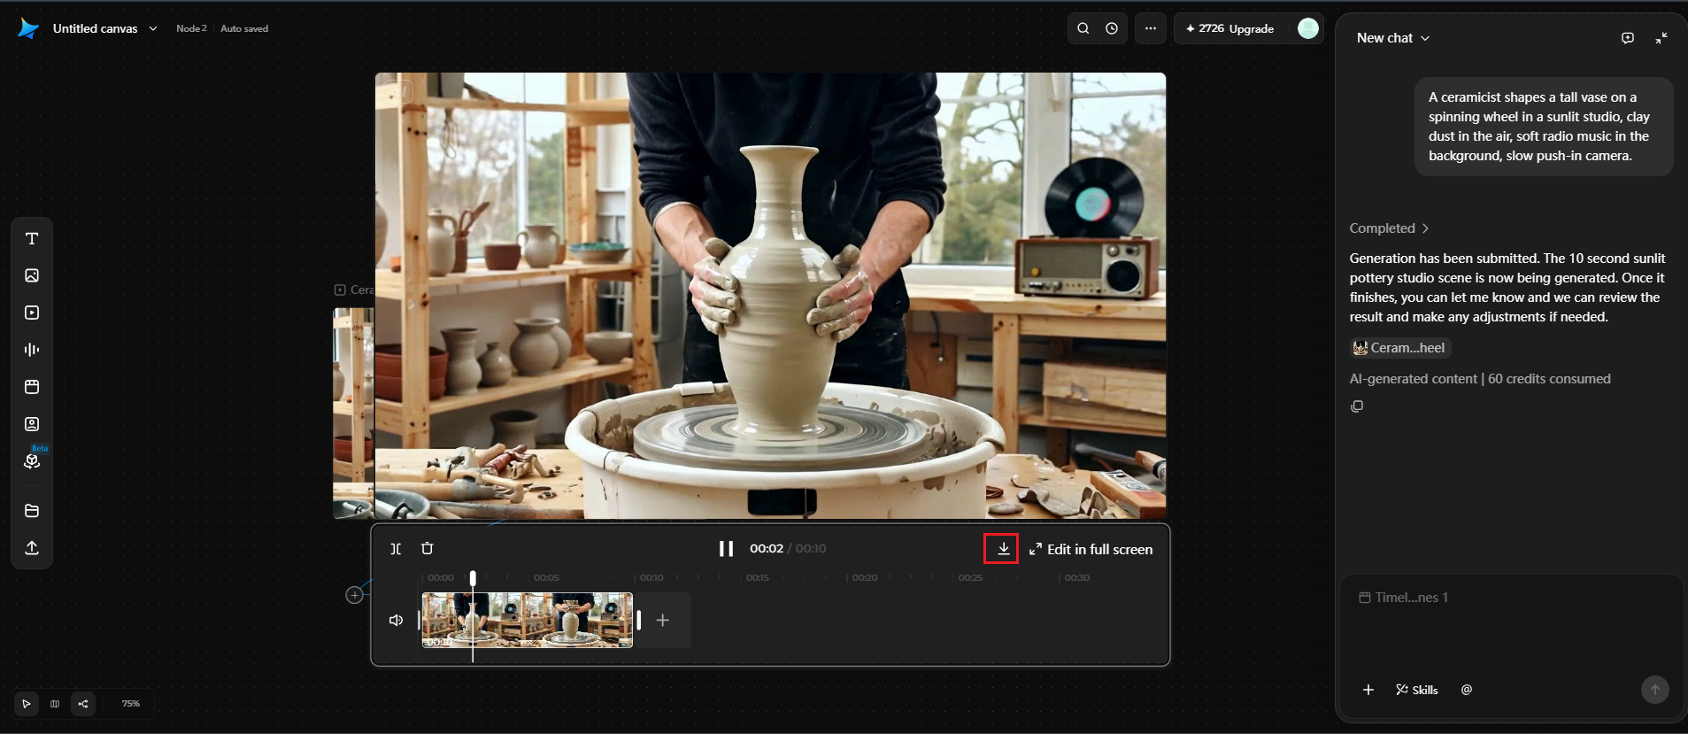
Task: Delete clip with the trash icon
Action: (x=427, y=549)
